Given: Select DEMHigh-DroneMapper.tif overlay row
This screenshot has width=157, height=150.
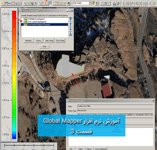Looking at the screenshot, I should (44, 19).
